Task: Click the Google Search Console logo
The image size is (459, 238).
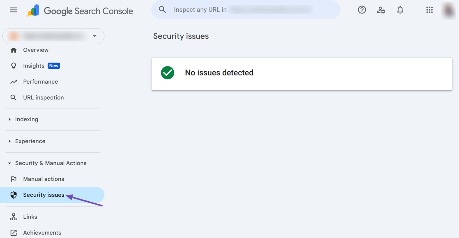Action: (80, 11)
